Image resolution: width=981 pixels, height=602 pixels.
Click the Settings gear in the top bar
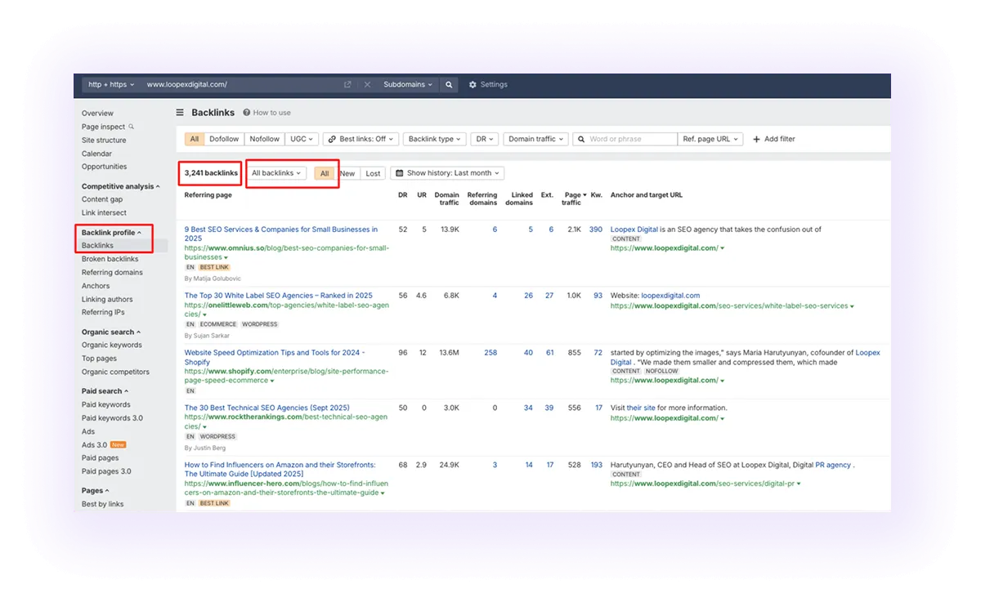pos(472,84)
